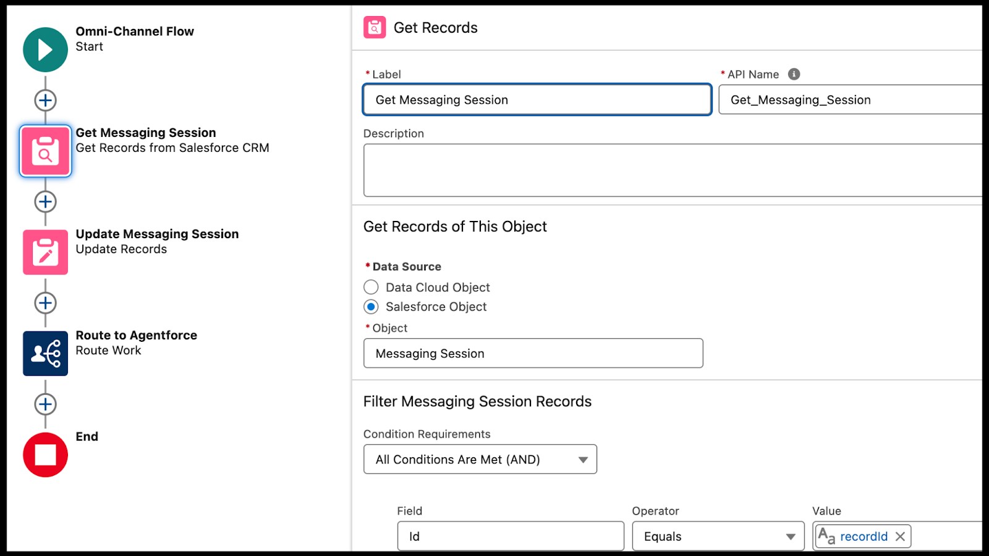Add element after the Start node
Image resolution: width=989 pixels, height=556 pixels.
coord(45,101)
